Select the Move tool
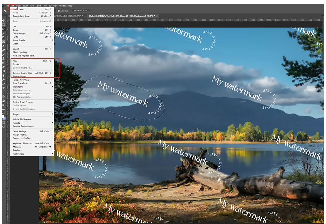Viewport: 326px width, 224px height. coord(4,21)
